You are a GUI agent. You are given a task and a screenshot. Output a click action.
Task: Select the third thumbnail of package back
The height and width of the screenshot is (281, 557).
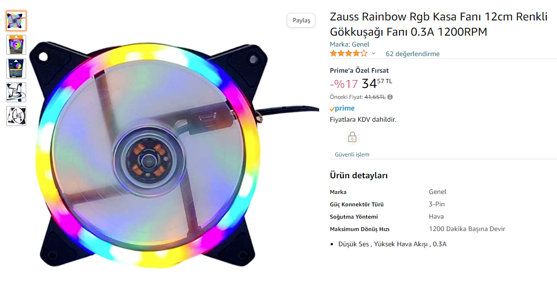click(16, 68)
